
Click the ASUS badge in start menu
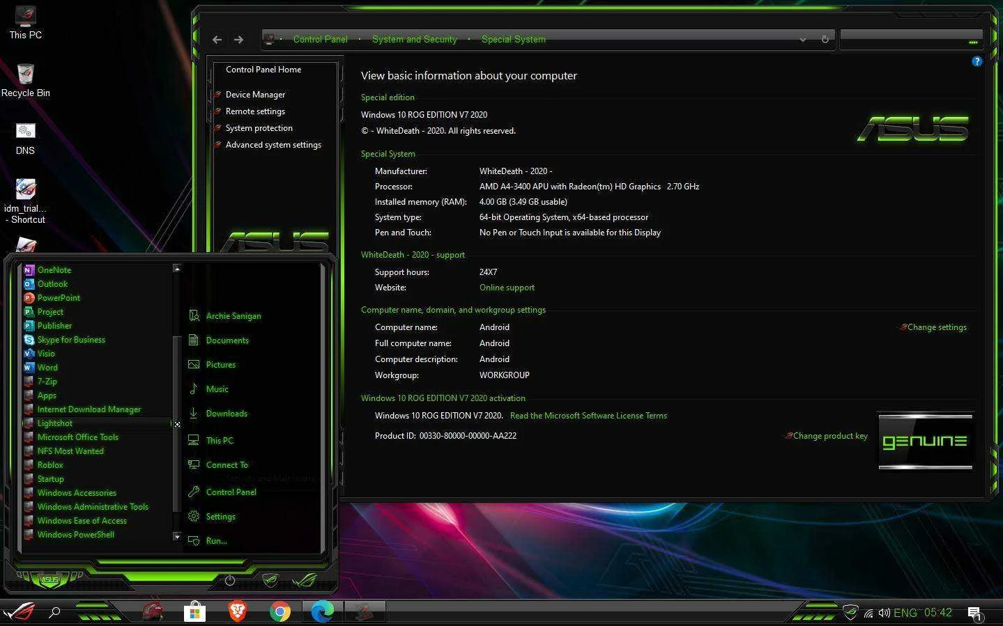[49, 579]
